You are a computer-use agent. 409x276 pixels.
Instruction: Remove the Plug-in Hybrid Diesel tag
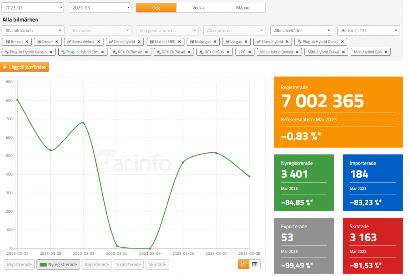342,41
